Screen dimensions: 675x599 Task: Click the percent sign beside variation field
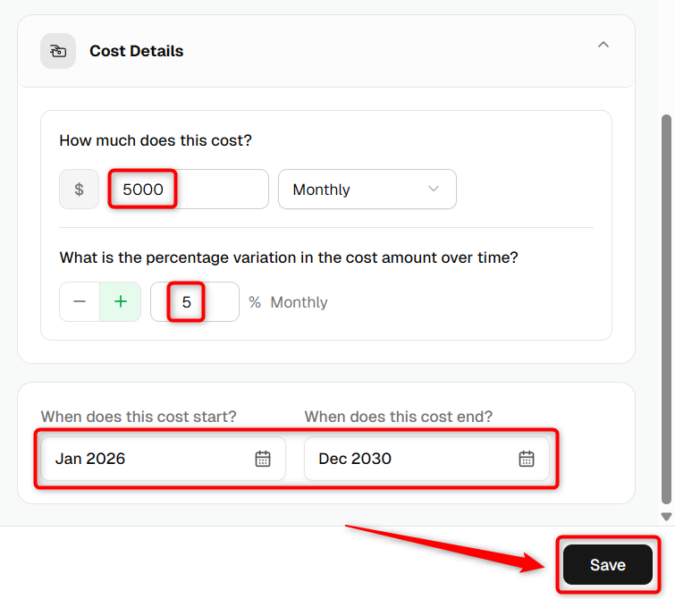255,302
